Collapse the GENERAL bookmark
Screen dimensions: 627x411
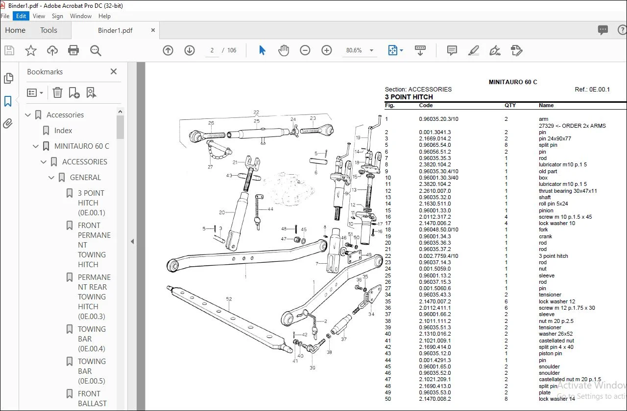pyautogui.click(x=51, y=178)
